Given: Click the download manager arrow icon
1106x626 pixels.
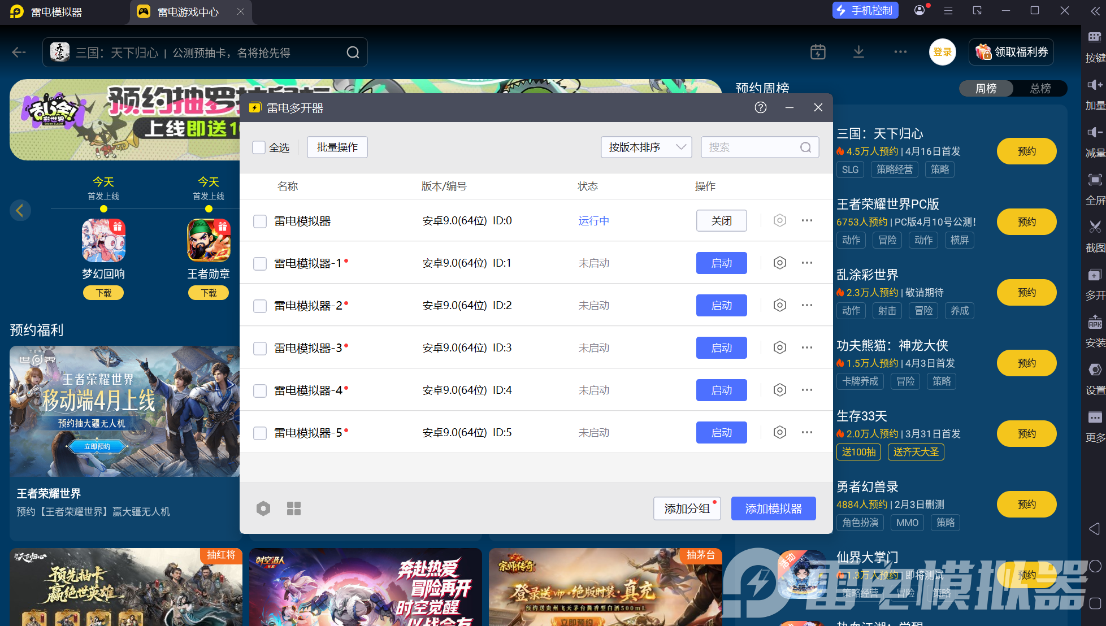Looking at the screenshot, I should (x=858, y=53).
